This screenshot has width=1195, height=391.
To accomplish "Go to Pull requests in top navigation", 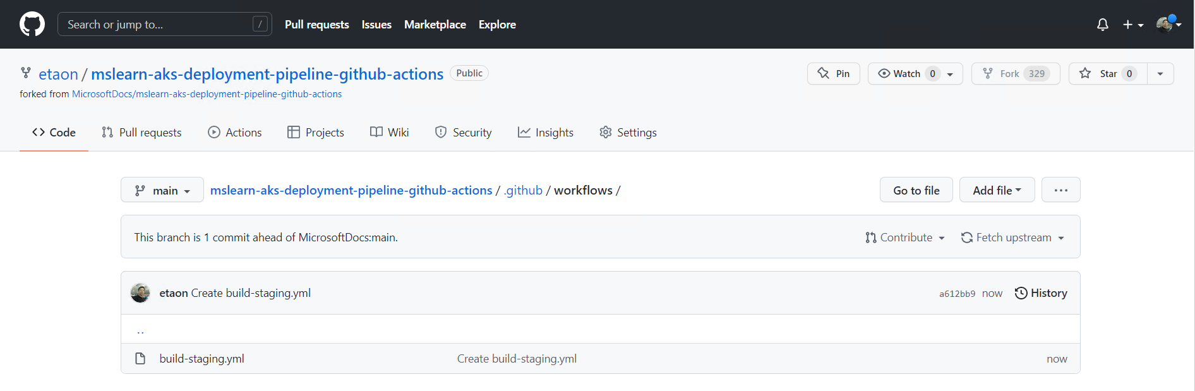I will click(317, 25).
